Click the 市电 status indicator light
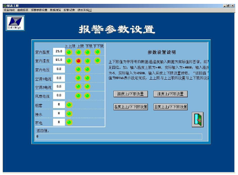Screen dimensions: 238x175 69,122
